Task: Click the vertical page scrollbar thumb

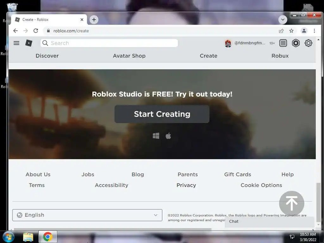Action: (318, 202)
